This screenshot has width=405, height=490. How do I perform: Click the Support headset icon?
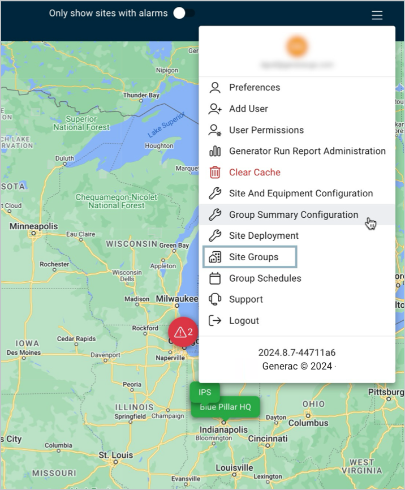click(215, 299)
